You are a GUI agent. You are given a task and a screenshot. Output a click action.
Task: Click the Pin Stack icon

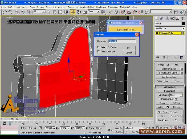pos(158,57)
